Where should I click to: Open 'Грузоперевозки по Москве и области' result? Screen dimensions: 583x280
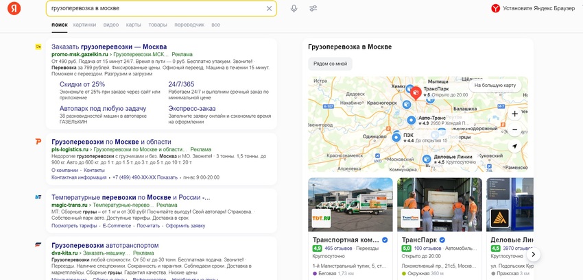pyautogui.click(x=111, y=142)
